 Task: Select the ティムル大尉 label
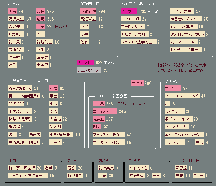point(181,11)
